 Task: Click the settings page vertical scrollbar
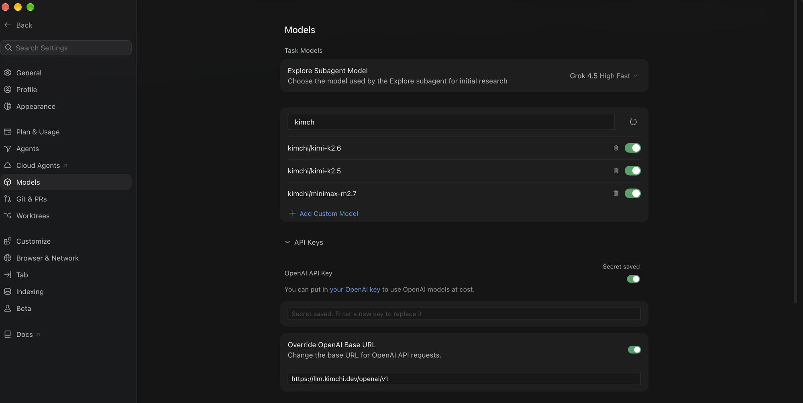click(795, 152)
